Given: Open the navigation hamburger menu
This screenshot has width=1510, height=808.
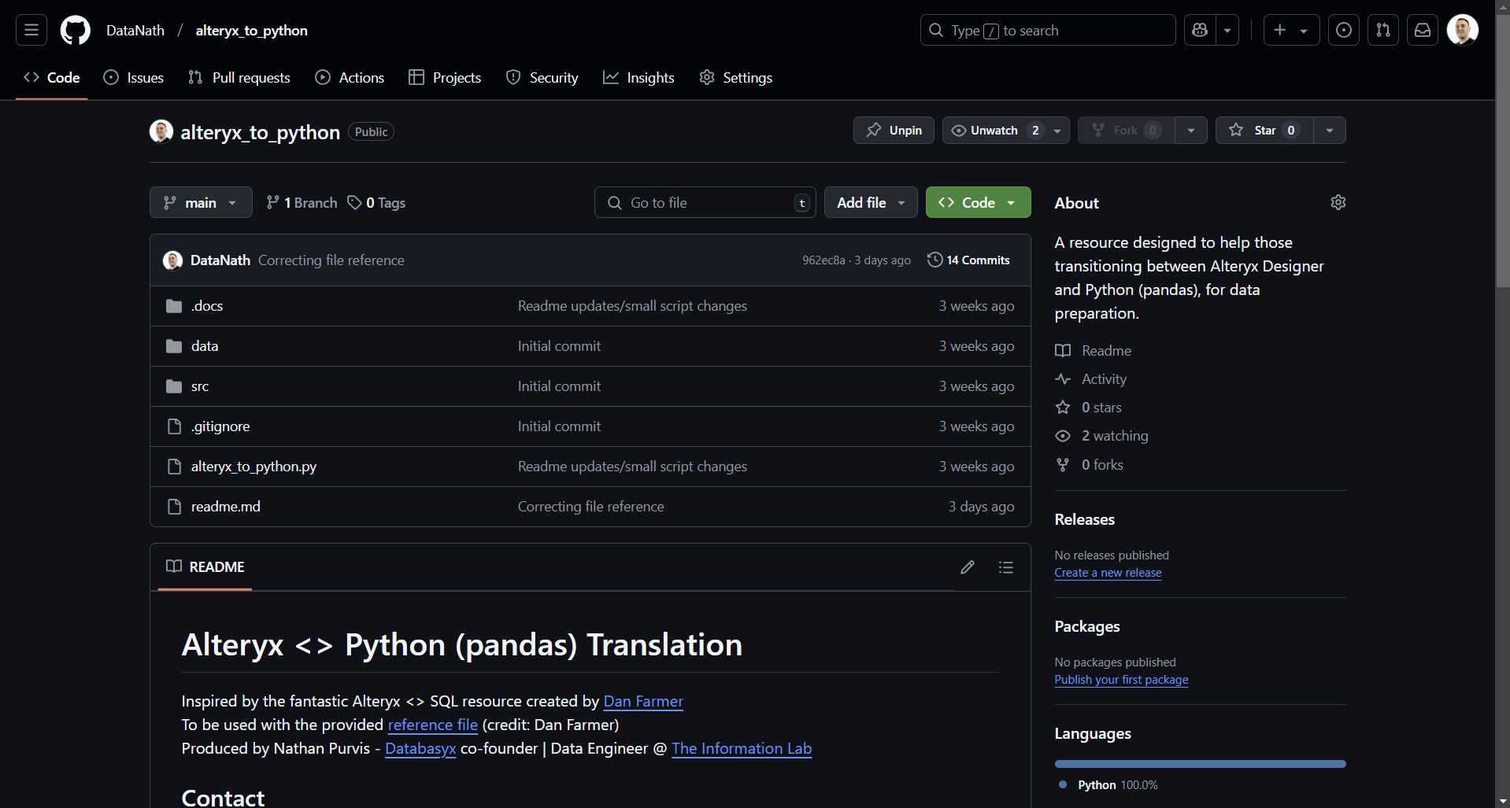Looking at the screenshot, I should click(x=30, y=30).
